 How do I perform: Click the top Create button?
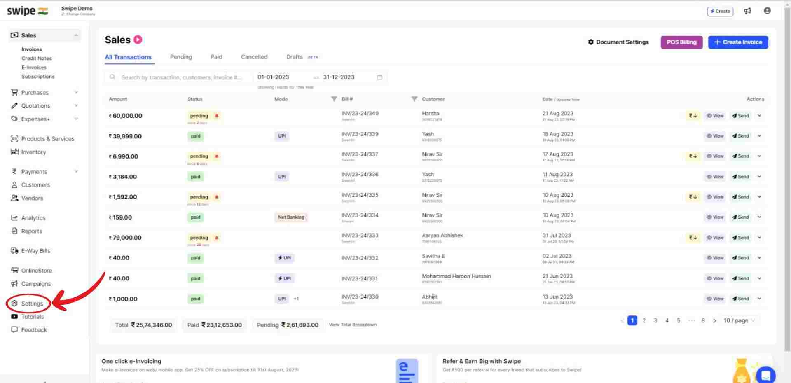point(720,11)
